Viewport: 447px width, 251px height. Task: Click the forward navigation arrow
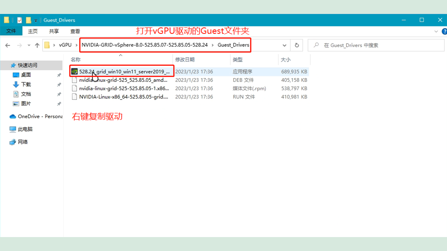[19, 45]
